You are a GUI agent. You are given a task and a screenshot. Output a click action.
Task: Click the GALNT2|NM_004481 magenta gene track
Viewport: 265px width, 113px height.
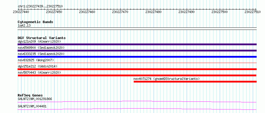point(137,109)
